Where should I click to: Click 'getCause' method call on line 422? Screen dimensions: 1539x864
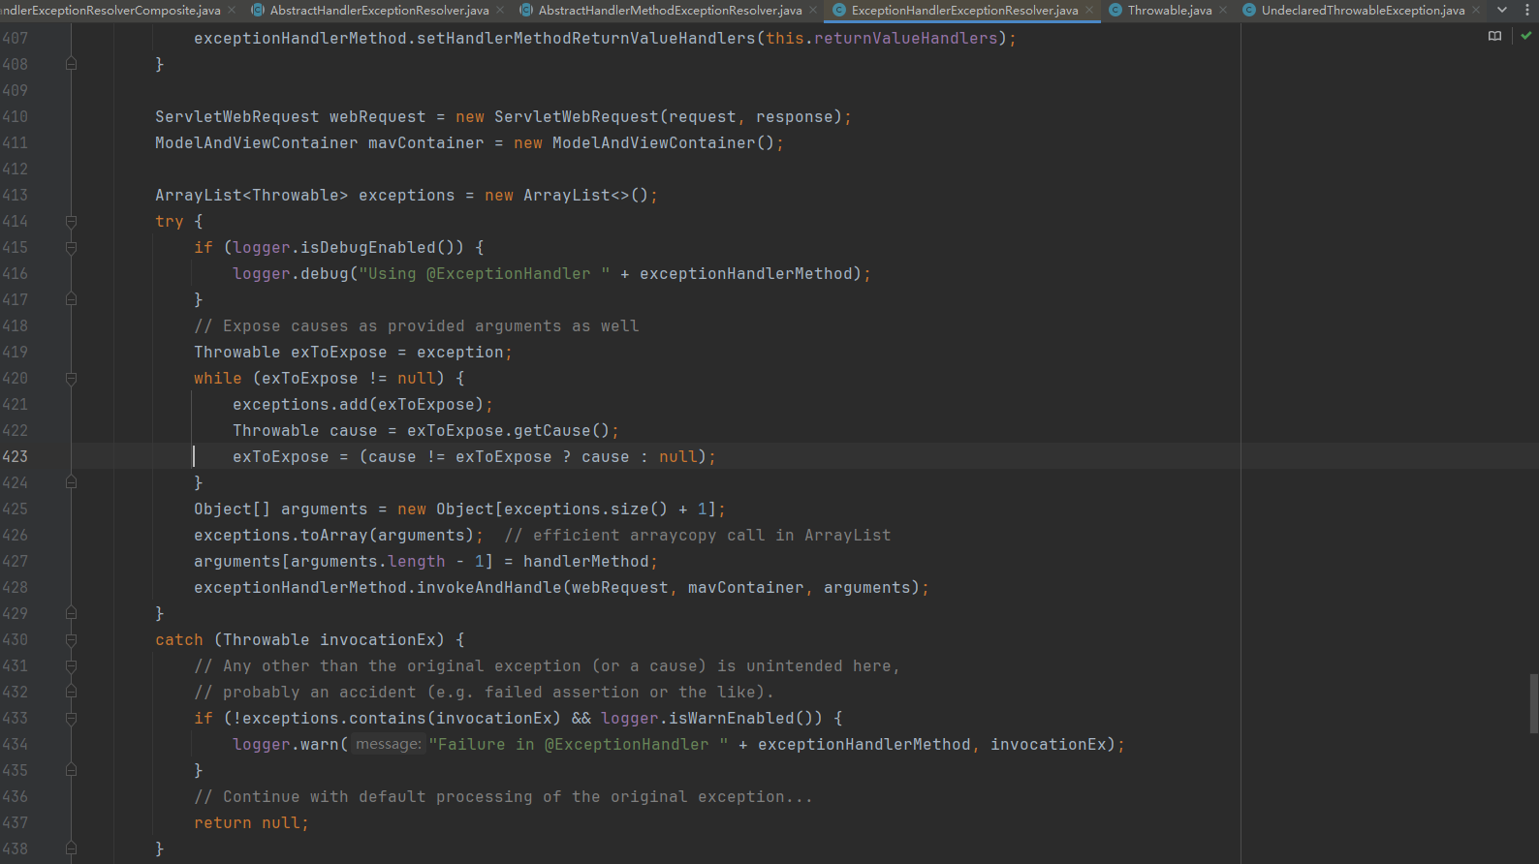(552, 431)
